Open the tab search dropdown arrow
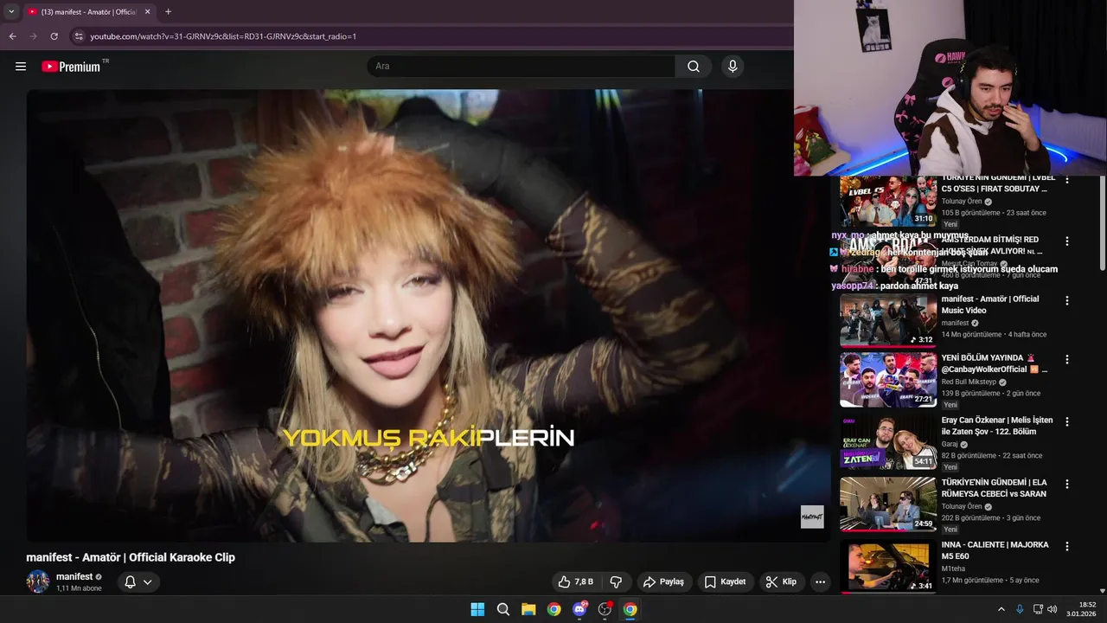1107x623 pixels. tap(11, 12)
